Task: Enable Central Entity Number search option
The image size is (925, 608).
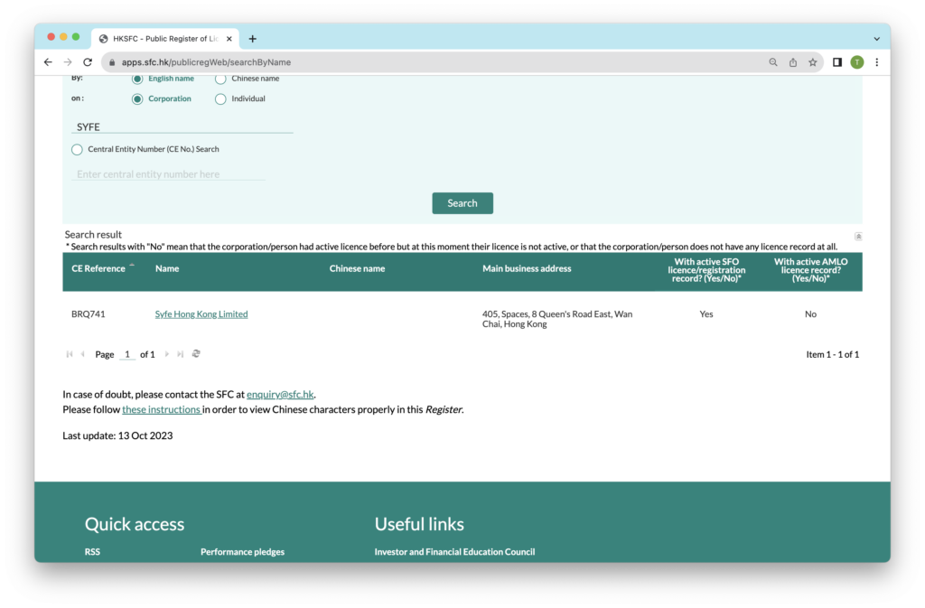Action: pos(77,149)
